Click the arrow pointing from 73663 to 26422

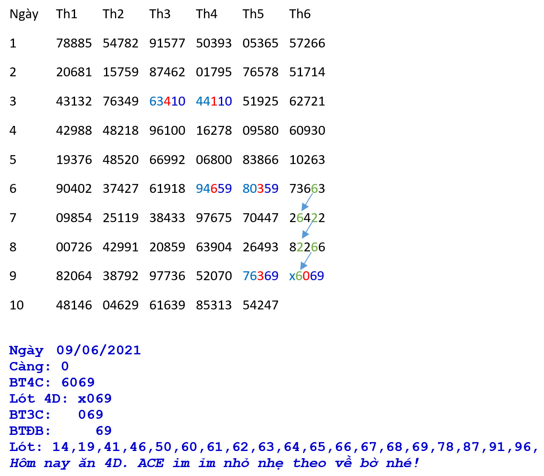pos(307,202)
